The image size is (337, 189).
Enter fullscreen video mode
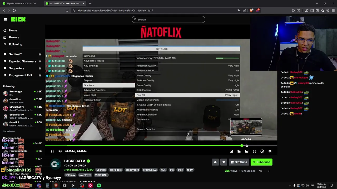[254, 151]
